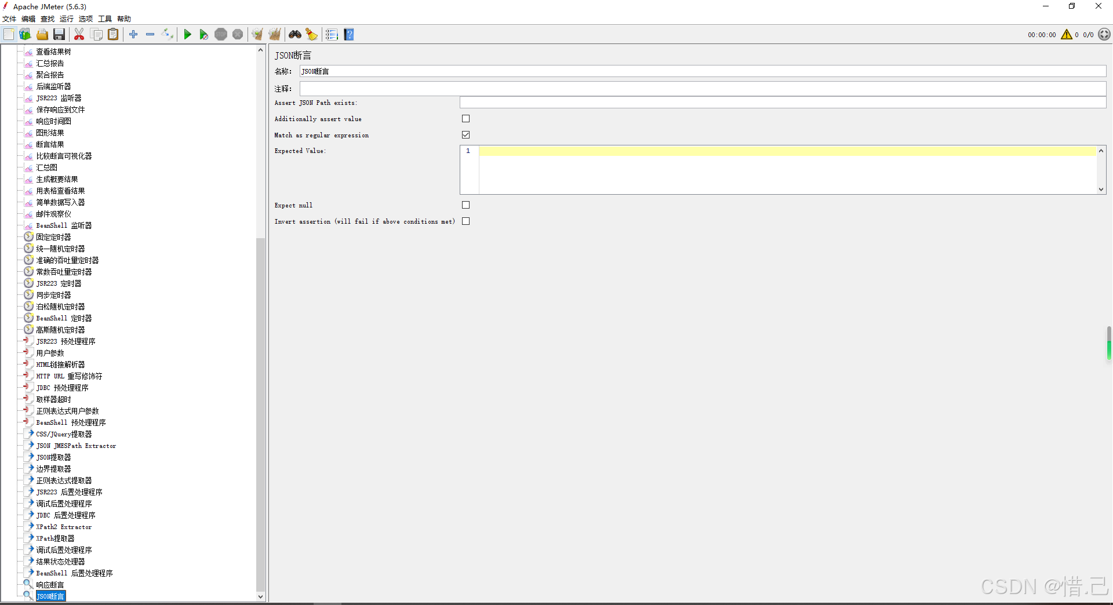Viewport: 1113px width, 605px height.
Task: Open the 查找 menu
Action: [x=48, y=19]
